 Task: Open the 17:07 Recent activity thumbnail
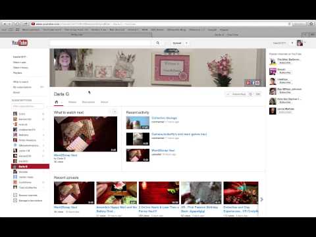pyautogui.click(x=138, y=122)
